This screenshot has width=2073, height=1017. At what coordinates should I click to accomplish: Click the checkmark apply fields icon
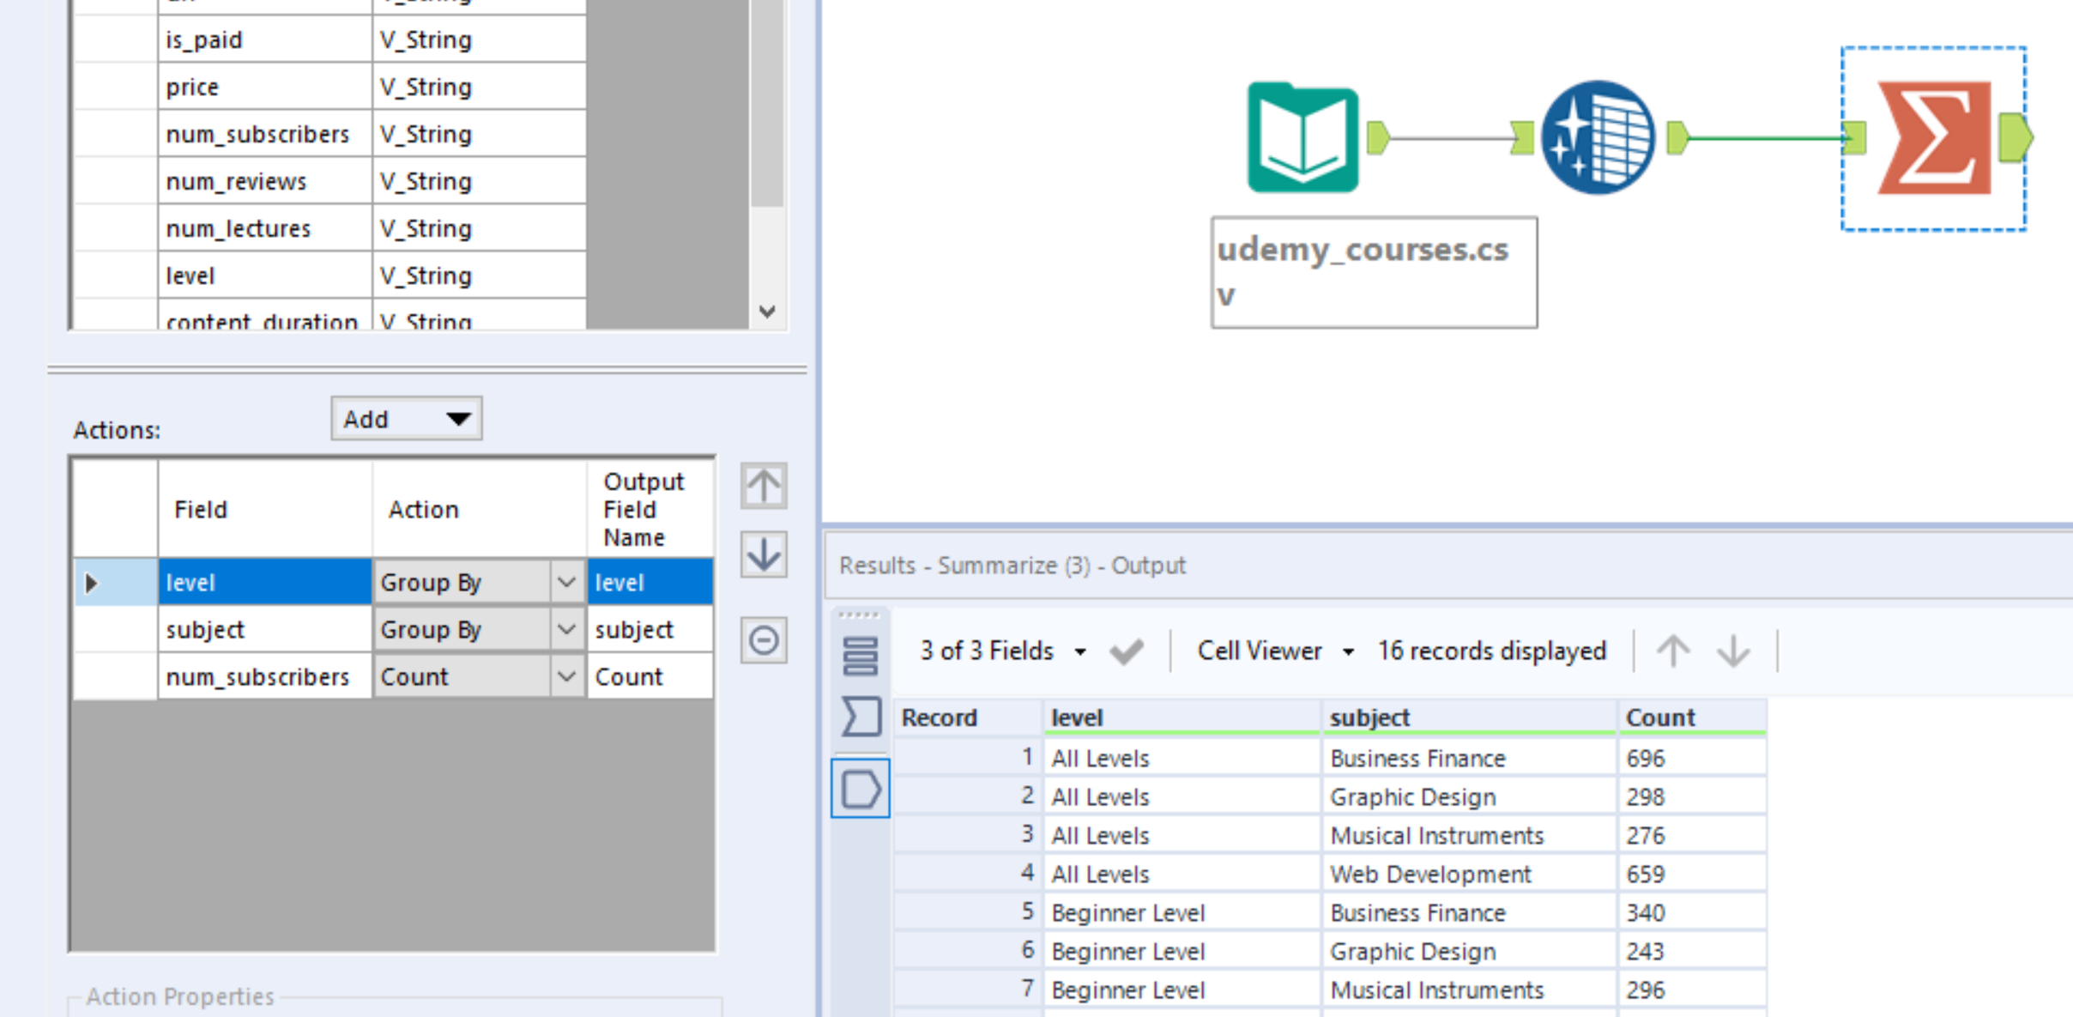[1126, 651]
